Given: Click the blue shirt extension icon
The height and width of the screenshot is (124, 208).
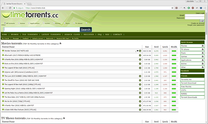Looking at the screenshot, I should 201,8.
